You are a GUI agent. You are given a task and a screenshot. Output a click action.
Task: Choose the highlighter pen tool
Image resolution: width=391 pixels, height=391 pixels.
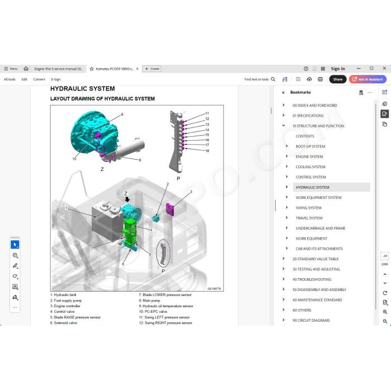15,265
